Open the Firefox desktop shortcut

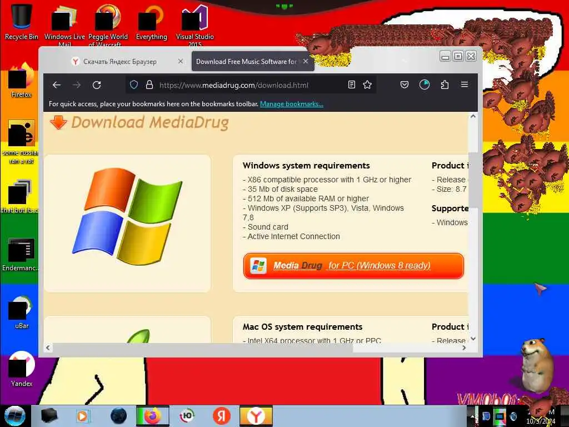22,81
